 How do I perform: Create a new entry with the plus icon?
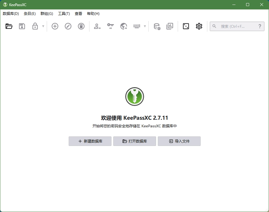tap(55, 26)
